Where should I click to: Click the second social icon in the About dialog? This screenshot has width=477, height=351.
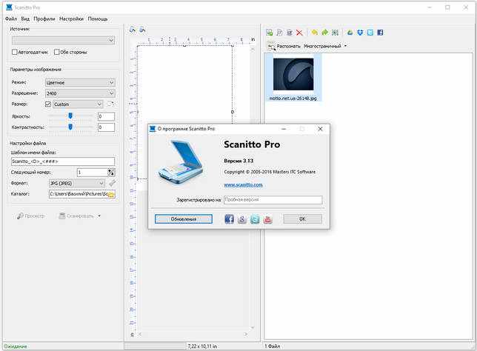(x=242, y=219)
